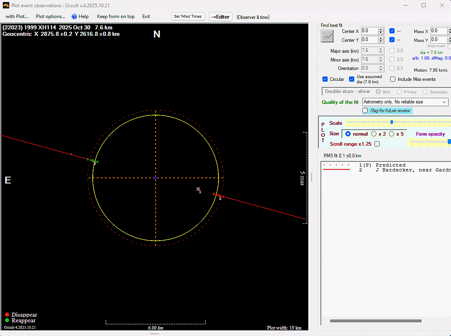451x336 pixels.
Task: Click the Set 'Miss' Times button
Action: (188, 16)
